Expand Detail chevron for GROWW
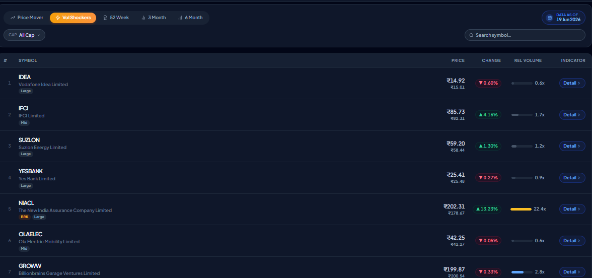 [x=579, y=272]
